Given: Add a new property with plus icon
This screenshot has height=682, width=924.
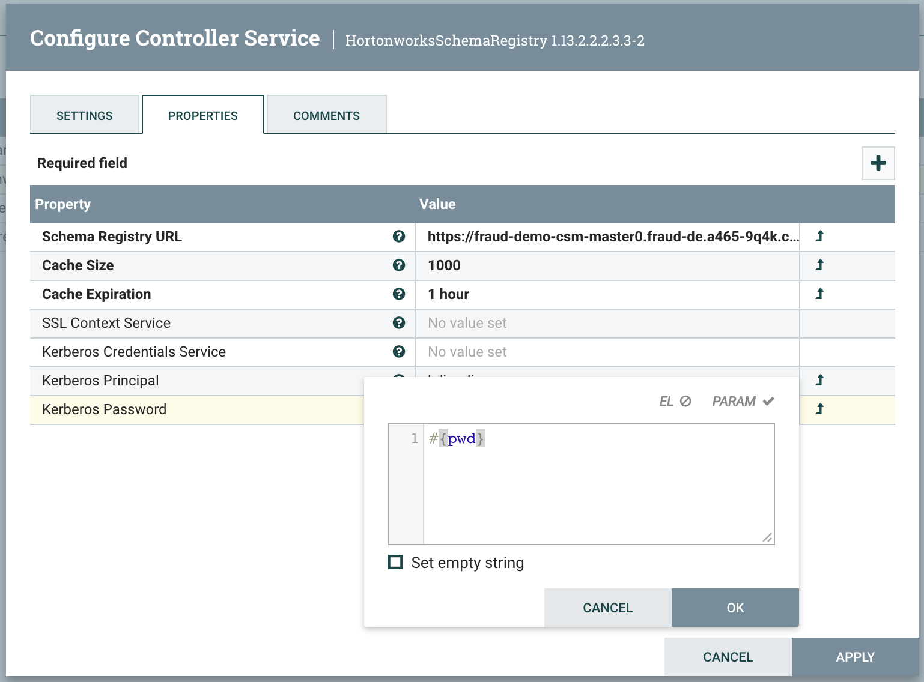Looking at the screenshot, I should (878, 163).
